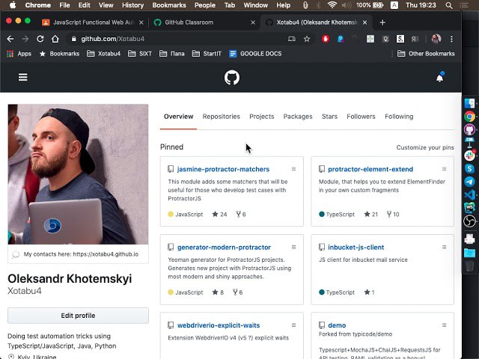The width and height of the screenshot is (479, 359).
Task: Switch to JavaScript Functional Web browser tab
Action: pos(91,22)
